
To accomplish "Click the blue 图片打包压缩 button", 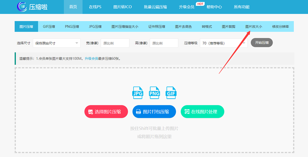I will [x=154, y=112].
